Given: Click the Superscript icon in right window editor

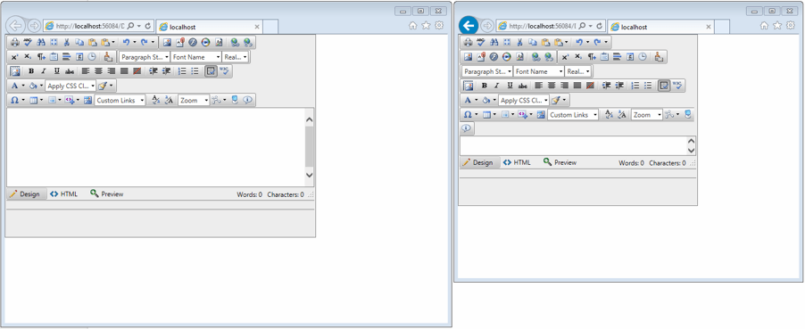Looking at the screenshot, I should click(565, 57).
